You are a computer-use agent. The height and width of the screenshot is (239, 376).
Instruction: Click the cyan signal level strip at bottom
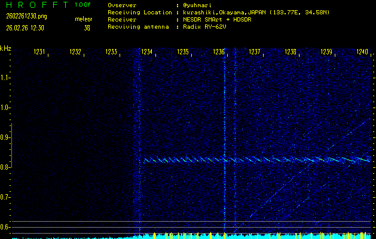tap(257, 236)
